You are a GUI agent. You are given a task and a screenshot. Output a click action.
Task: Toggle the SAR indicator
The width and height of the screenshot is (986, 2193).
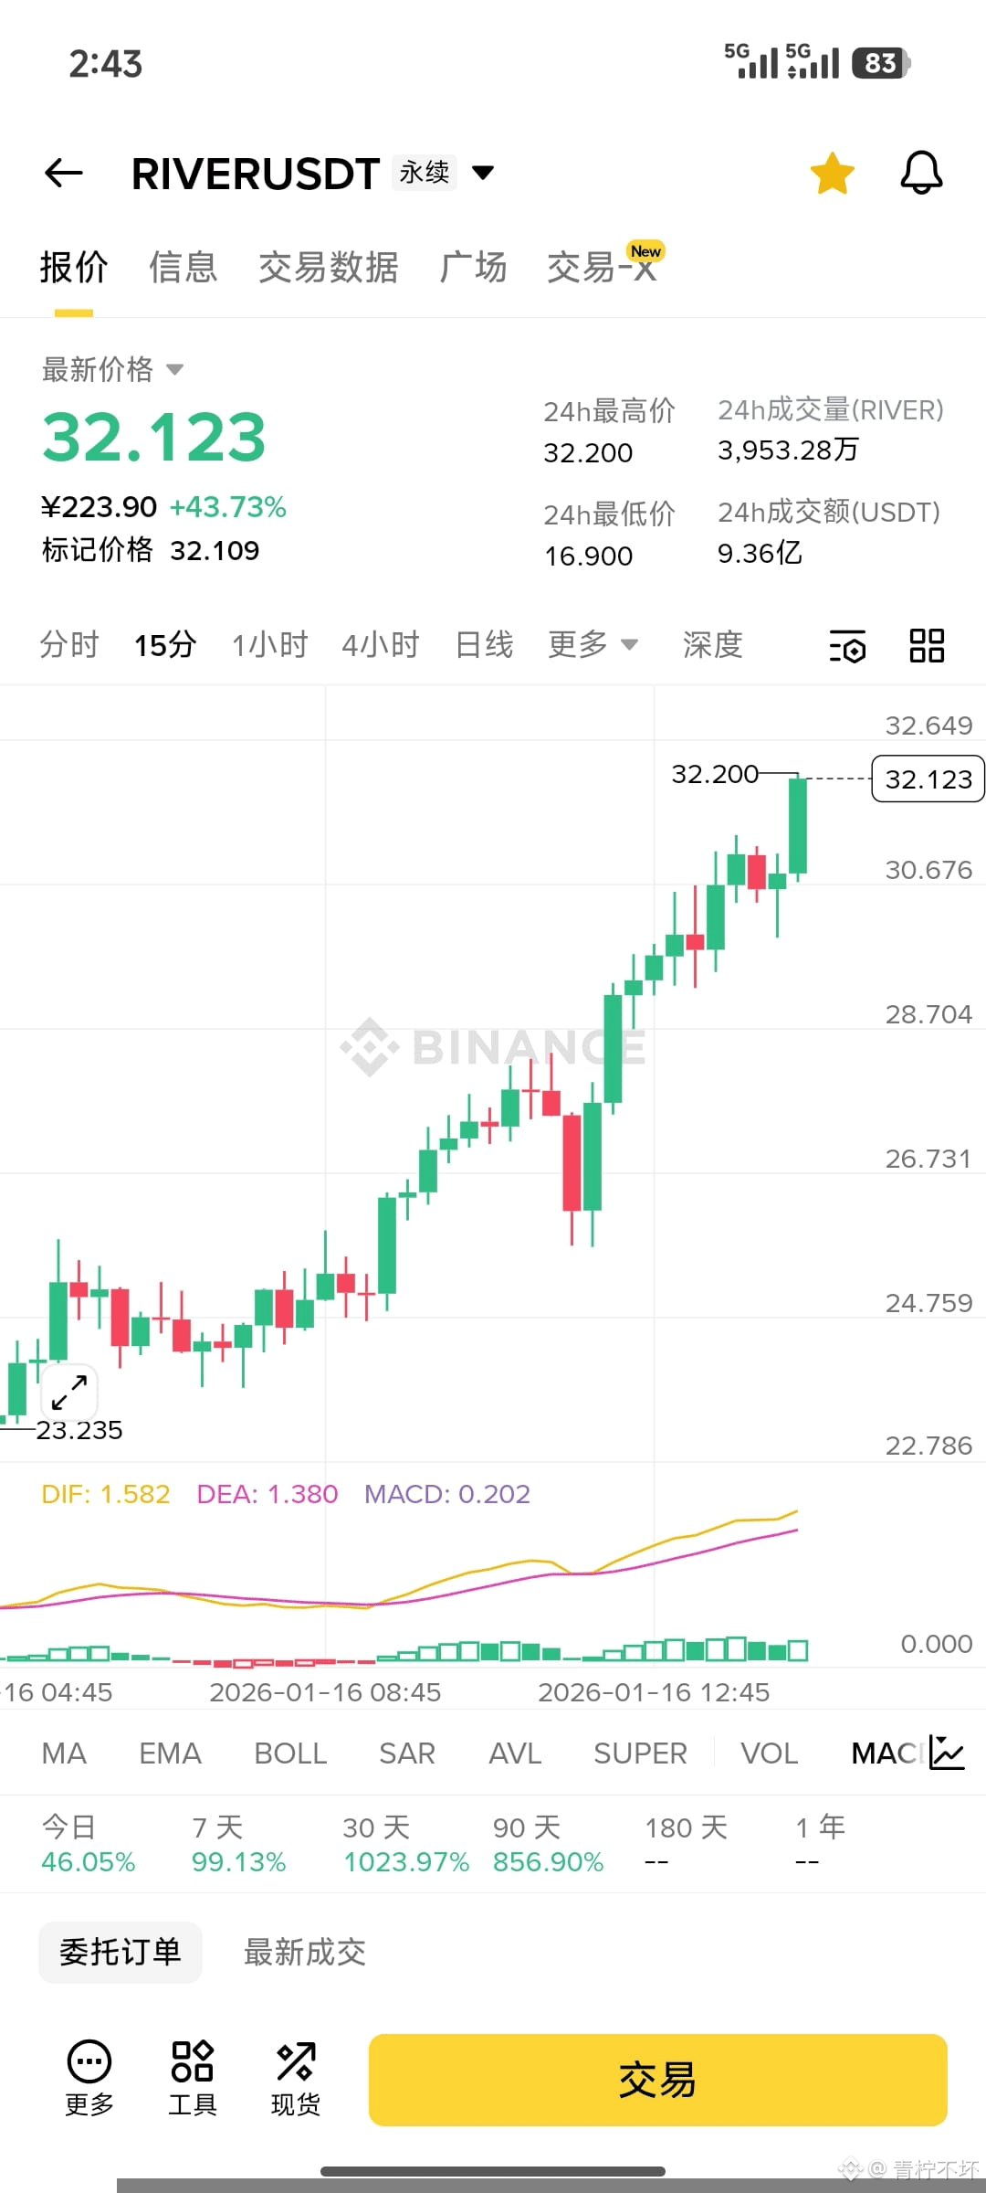[407, 1753]
